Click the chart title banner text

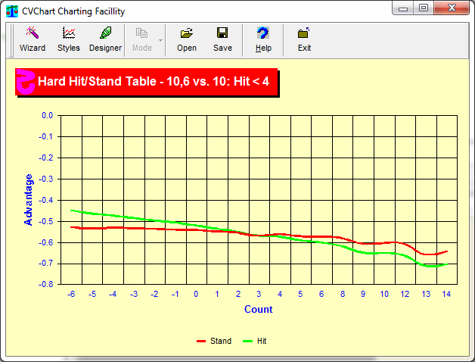pos(154,81)
